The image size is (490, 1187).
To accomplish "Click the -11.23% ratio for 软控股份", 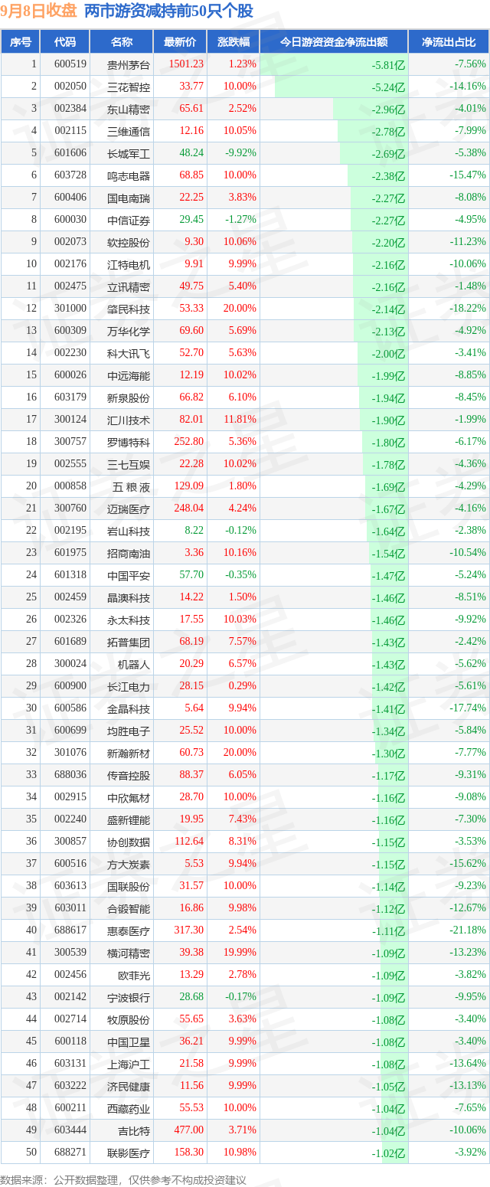I will point(468,242).
